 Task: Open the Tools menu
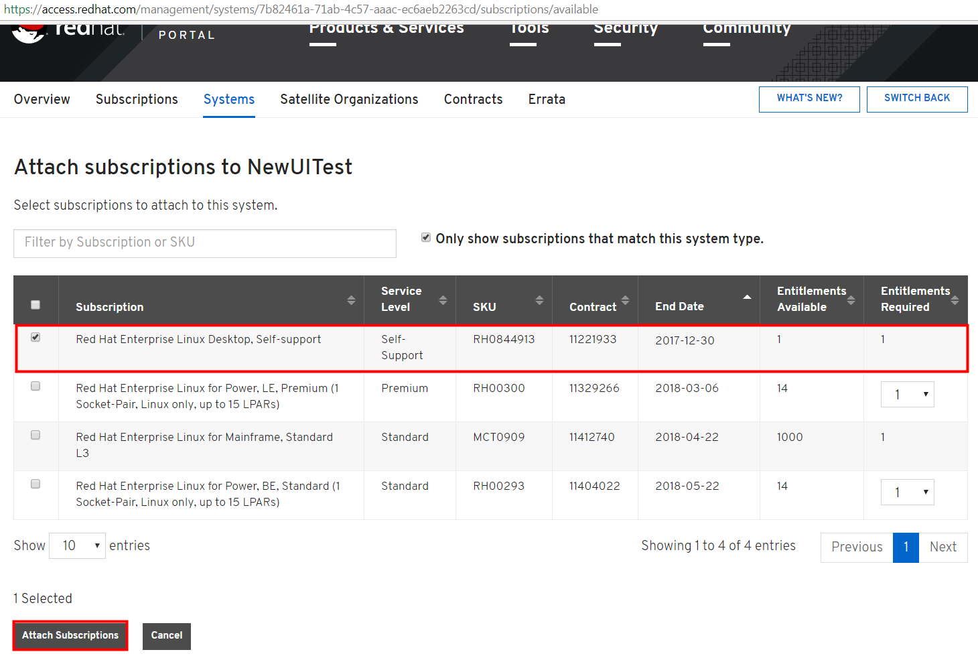[x=529, y=29]
